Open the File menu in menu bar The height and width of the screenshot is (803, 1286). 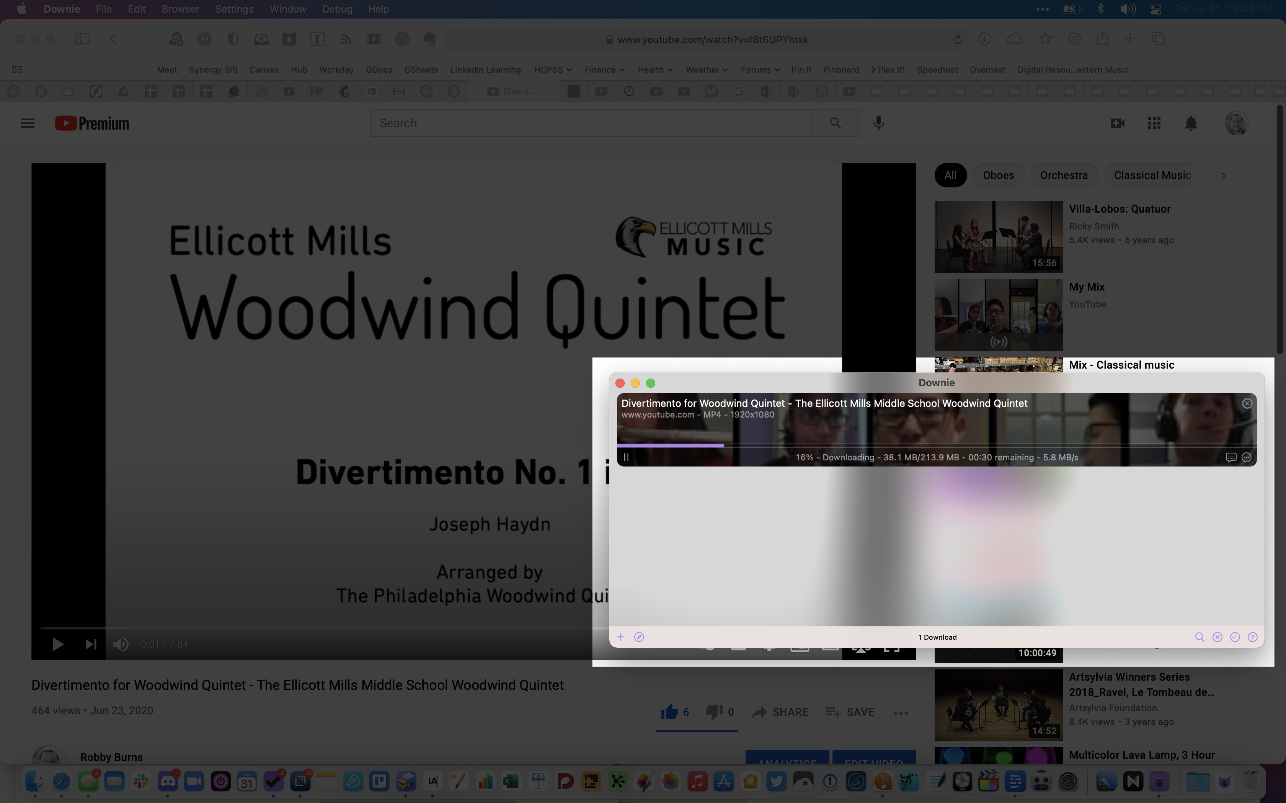coord(103,9)
